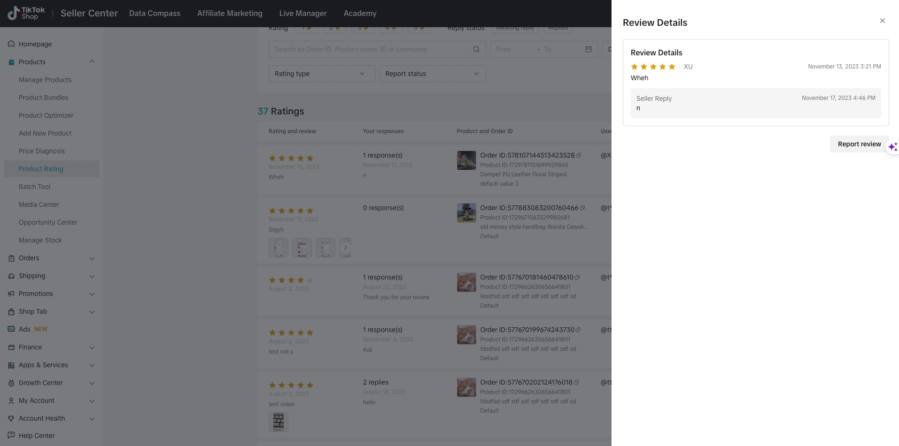Click the search by Order ID field
The image size is (899, 446).
[370, 49]
